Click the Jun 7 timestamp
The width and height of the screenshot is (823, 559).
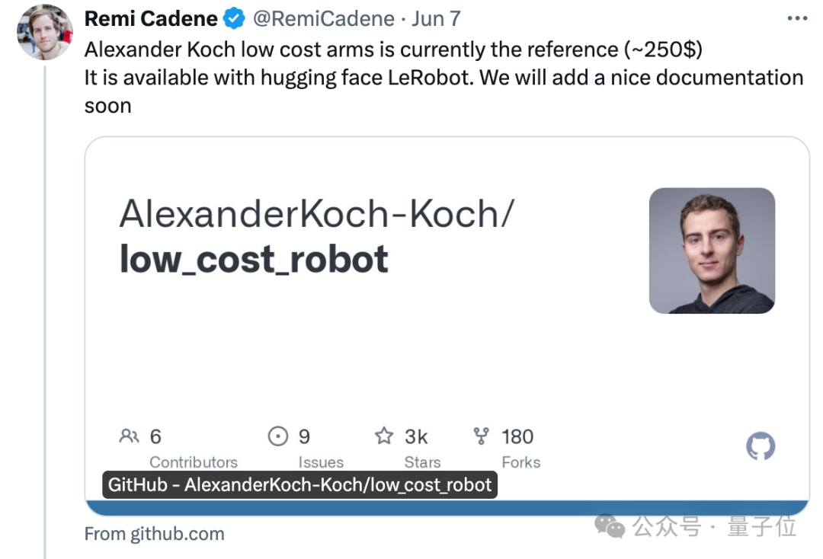pyautogui.click(x=436, y=19)
